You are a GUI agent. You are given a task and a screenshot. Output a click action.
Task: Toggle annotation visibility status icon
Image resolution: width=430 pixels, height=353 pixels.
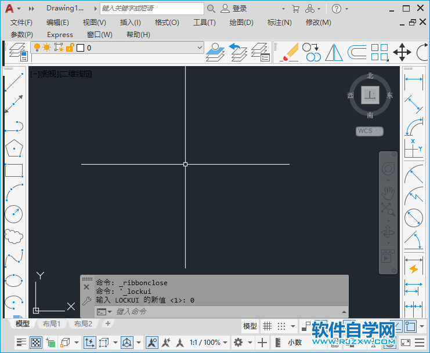(152, 343)
